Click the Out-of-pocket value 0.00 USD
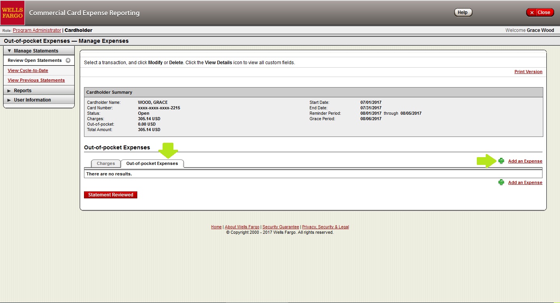Image resolution: width=560 pixels, height=303 pixels. coord(147,124)
